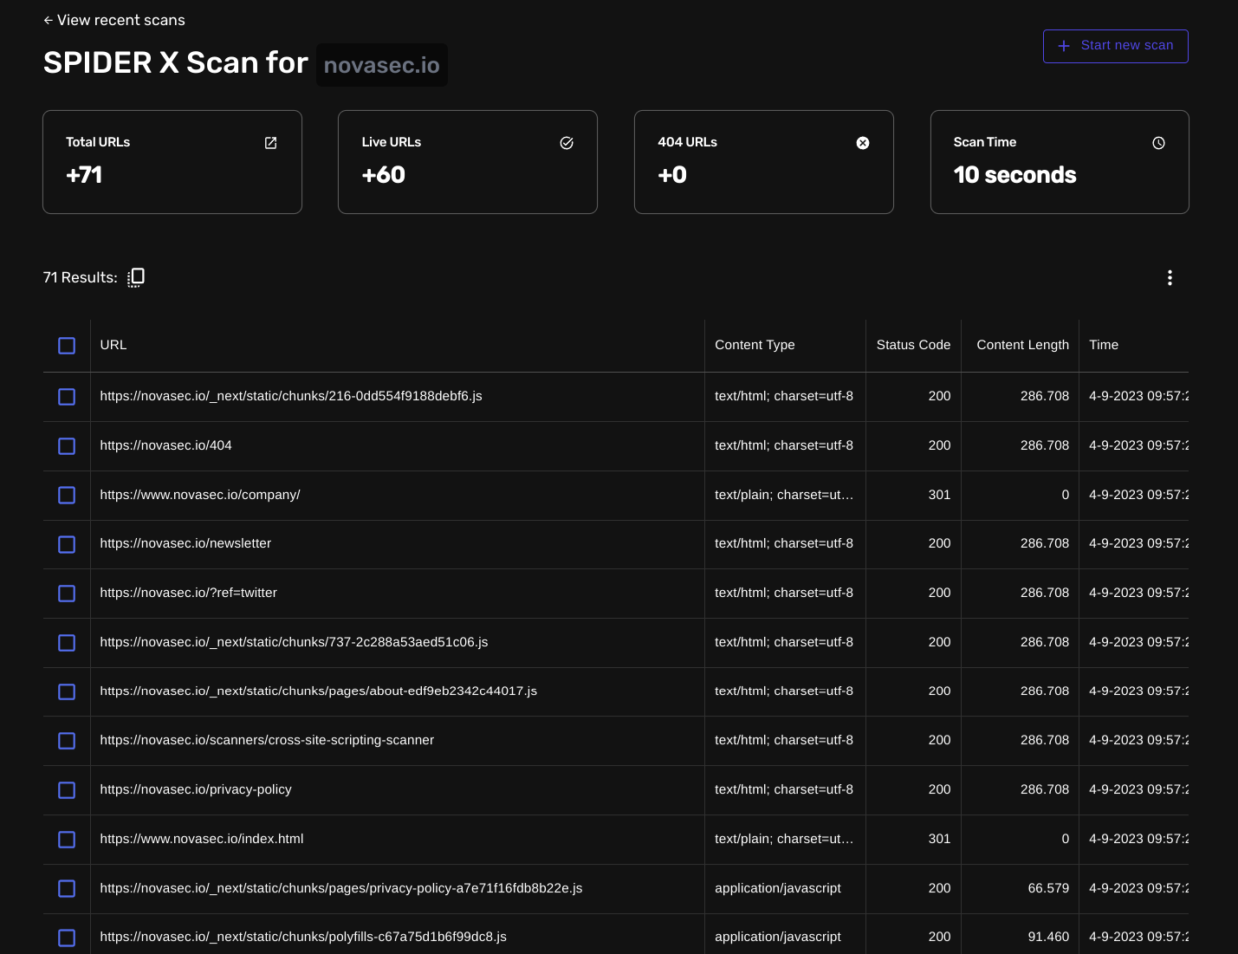Select checkbox for cross-site-scripting-scanner row
The image size is (1238, 954).
click(x=67, y=741)
